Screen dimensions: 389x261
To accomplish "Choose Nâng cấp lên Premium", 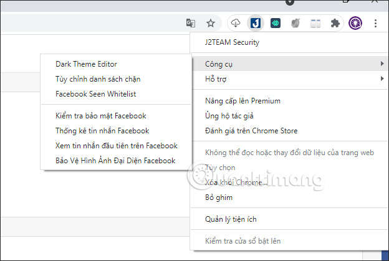I will 289,101.
